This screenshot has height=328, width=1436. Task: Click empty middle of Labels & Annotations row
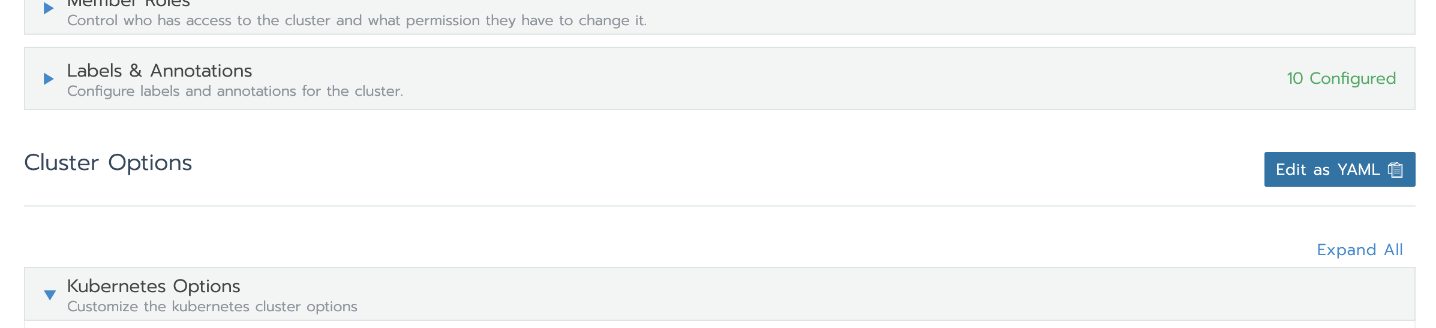tap(780, 78)
